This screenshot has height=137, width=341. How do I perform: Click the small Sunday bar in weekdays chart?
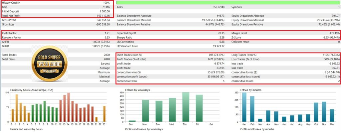132,121
